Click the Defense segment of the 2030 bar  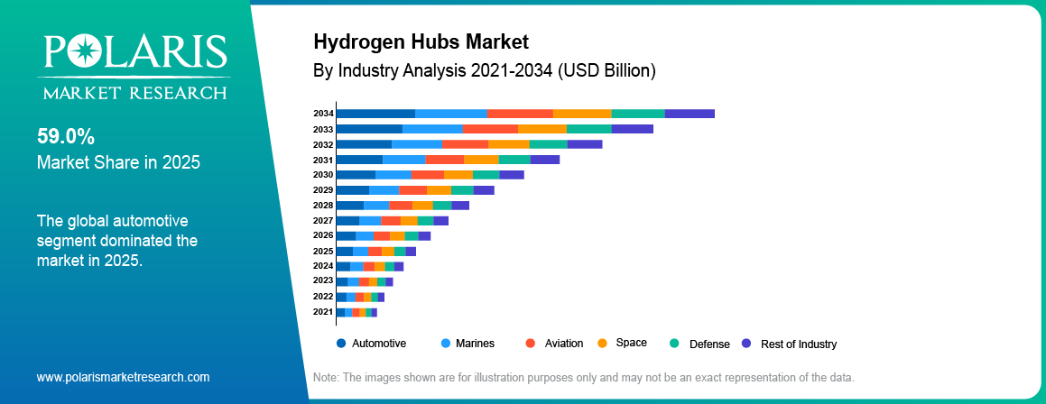tap(486, 175)
